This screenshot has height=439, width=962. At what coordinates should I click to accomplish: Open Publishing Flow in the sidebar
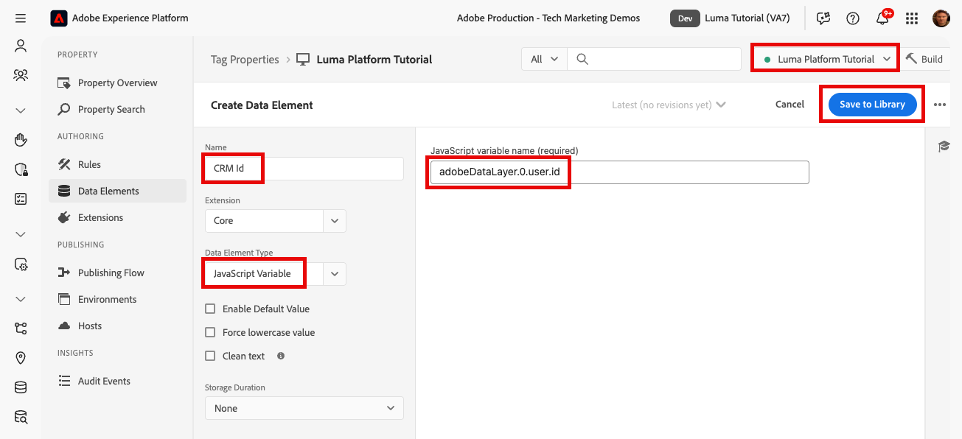coord(111,273)
